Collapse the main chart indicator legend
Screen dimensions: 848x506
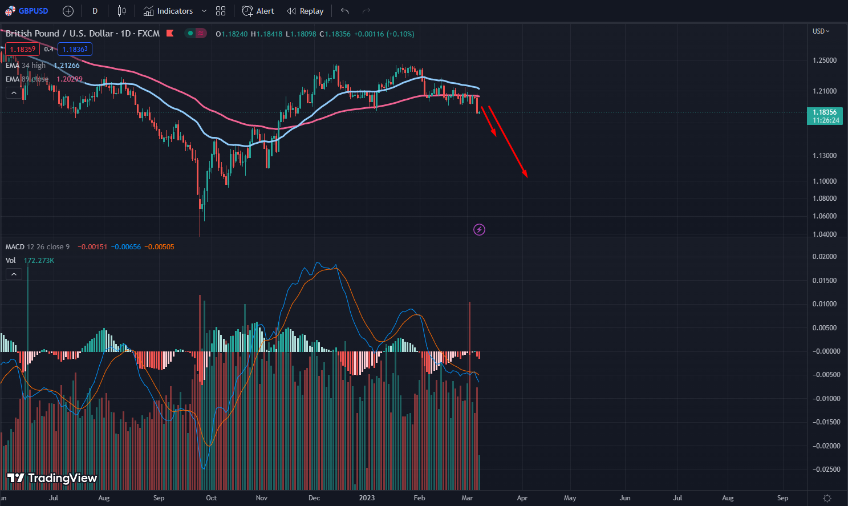14,92
